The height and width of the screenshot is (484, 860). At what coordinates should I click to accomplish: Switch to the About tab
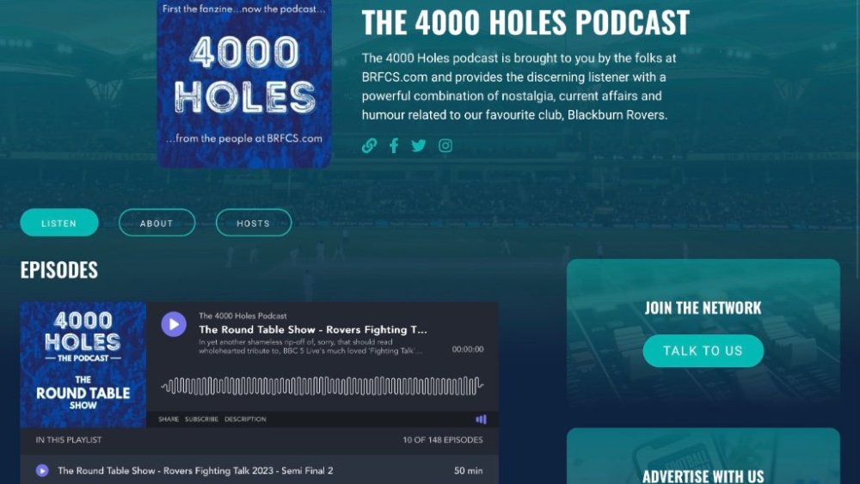(157, 223)
